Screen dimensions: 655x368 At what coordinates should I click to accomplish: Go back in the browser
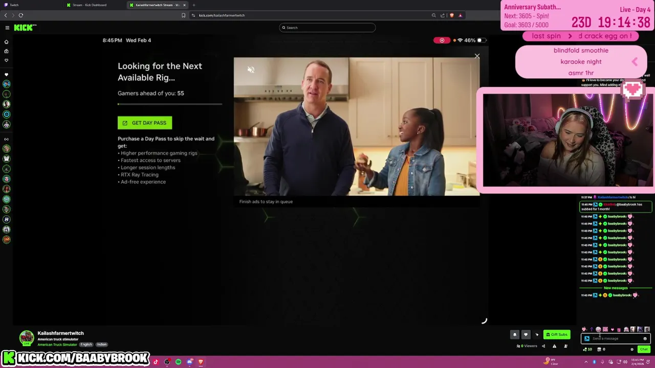pyautogui.click(x=6, y=15)
